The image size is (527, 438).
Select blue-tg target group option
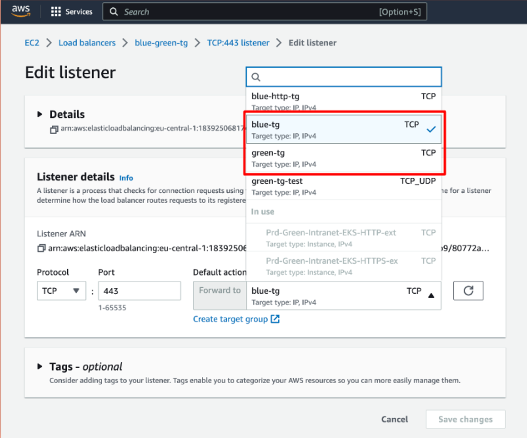[344, 130]
